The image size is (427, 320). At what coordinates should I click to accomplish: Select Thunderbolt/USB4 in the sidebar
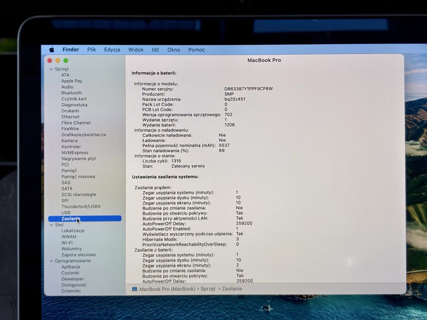[81, 207]
